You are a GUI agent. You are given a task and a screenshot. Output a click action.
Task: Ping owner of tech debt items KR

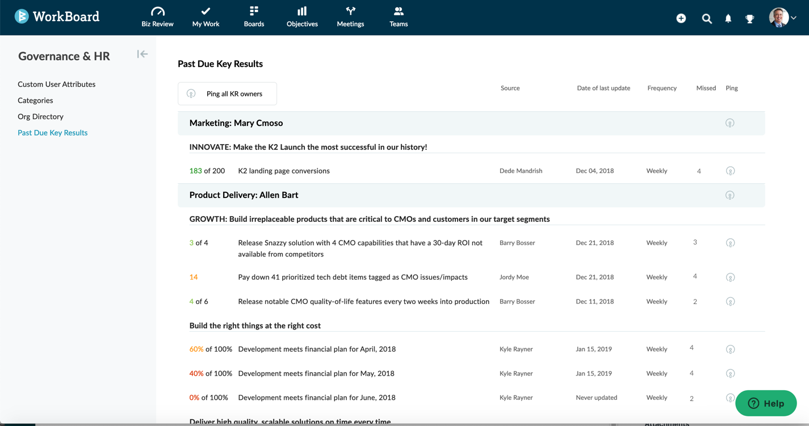tap(731, 277)
